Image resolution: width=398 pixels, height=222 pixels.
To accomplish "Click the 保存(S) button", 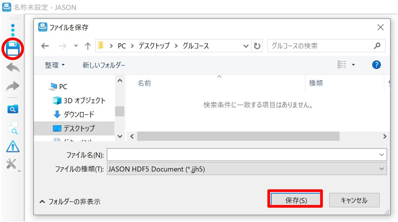I will click(295, 200).
